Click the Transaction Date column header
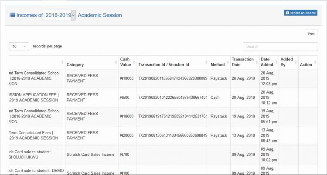 [243, 62]
